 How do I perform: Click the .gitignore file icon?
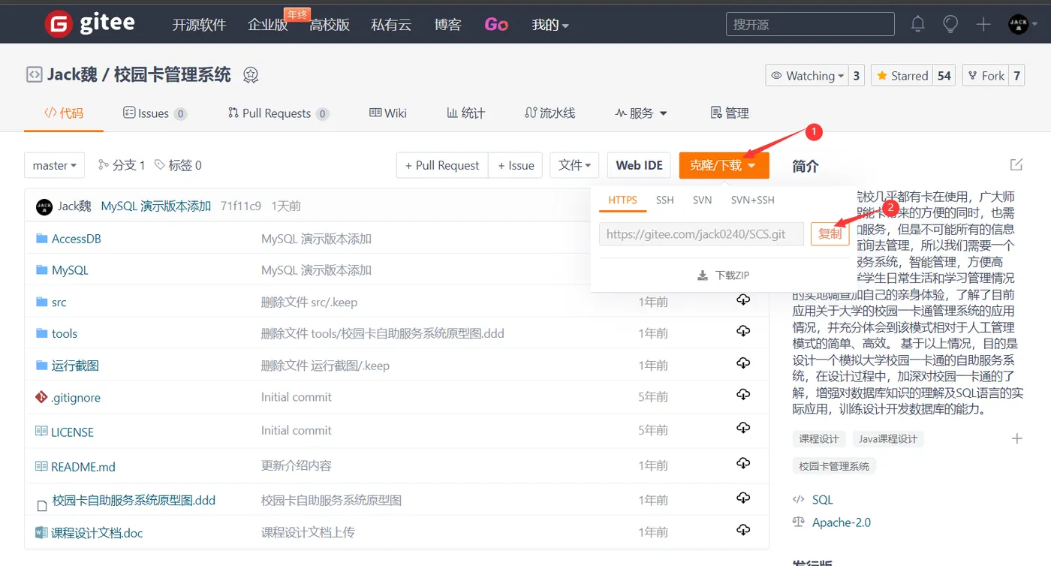pyautogui.click(x=41, y=396)
